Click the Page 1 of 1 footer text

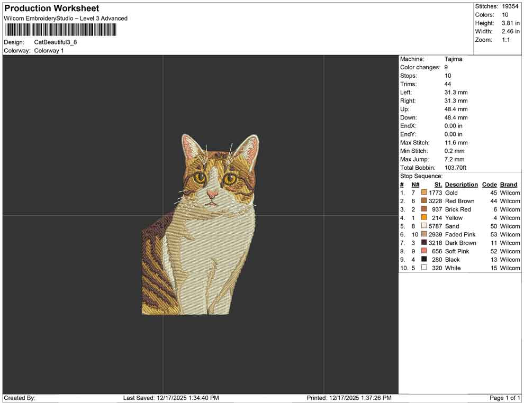(x=505, y=398)
